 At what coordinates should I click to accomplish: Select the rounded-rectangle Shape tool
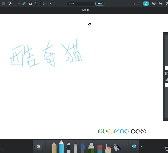click(x=42, y=3)
